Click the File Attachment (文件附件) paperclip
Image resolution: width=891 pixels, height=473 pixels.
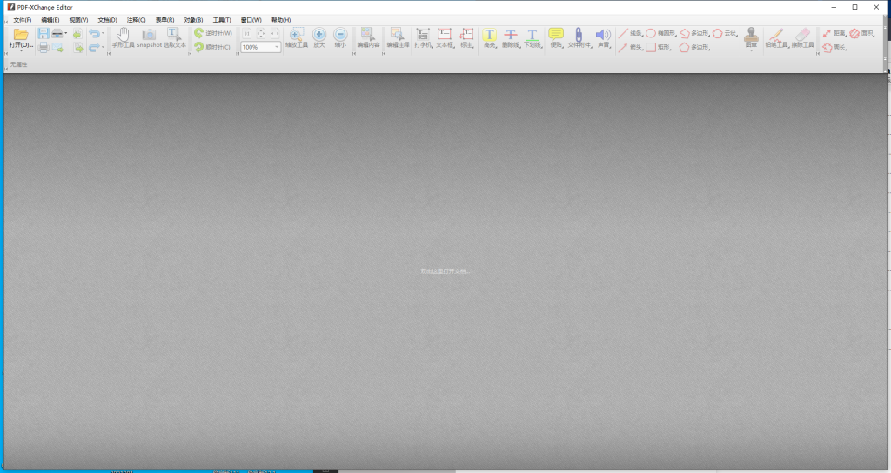tap(579, 38)
